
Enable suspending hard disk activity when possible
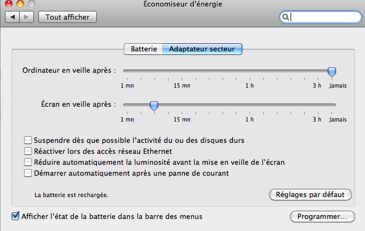click(x=28, y=140)
